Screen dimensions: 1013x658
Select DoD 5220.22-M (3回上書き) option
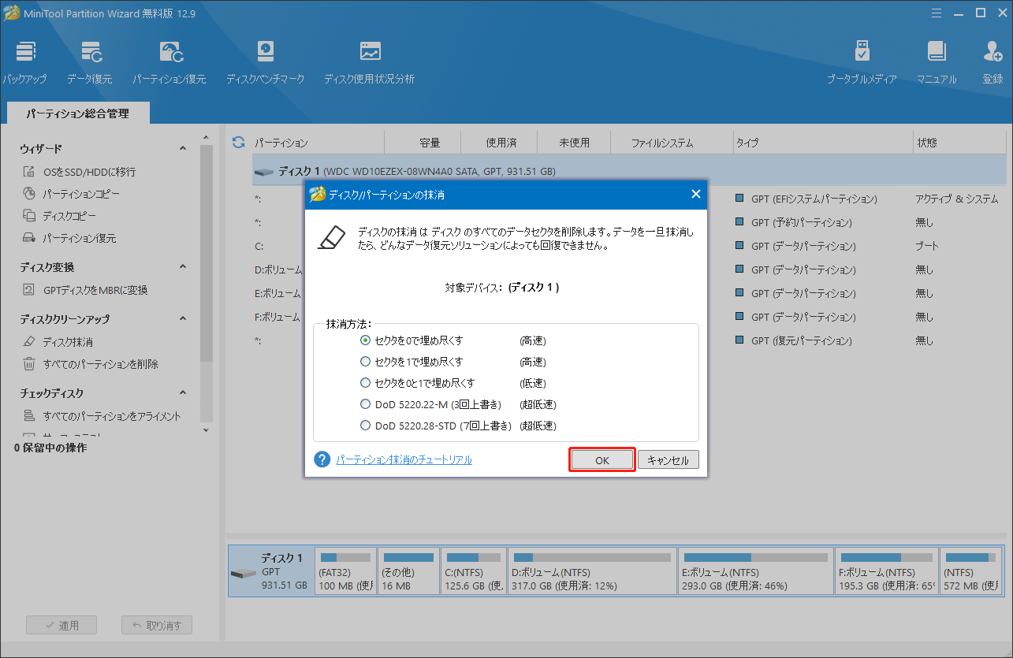pos(365,404)
